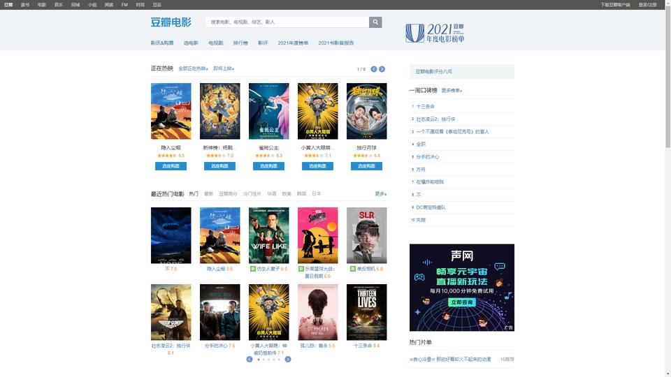The image size is (671, 377).
Task: Click 立即咨询 button in 声网 ad
Action: (x=461, y=302)
